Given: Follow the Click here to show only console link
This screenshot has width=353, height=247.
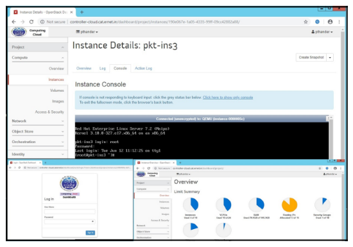Looking at the screenshot, I should click(x=228, y=98).
